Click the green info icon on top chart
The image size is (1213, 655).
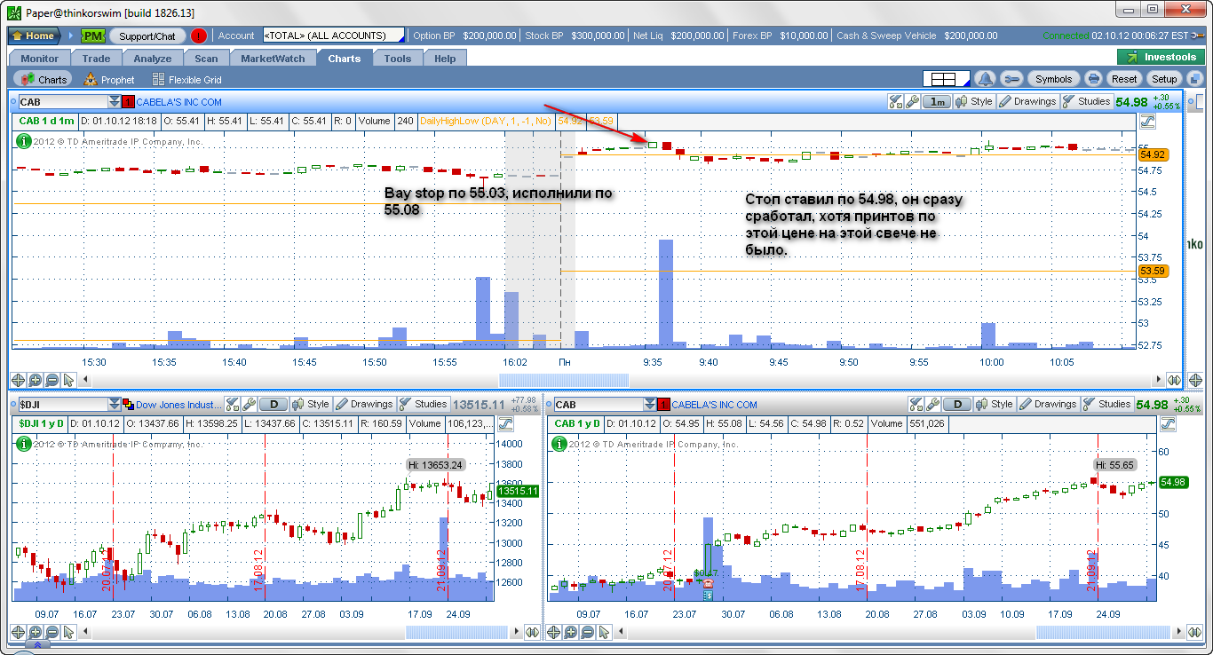pos(24,141)
